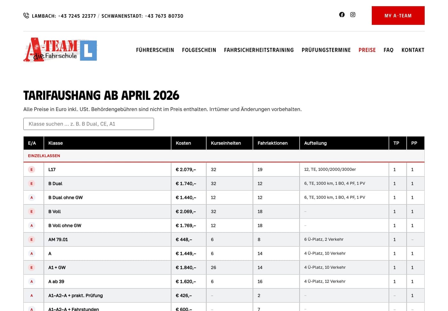Image resolution: width=448 pixels, height=311 pixels.
Task: Click '6 Ü-Platz, 2 Verkehr' cell
Action: point(344,240)
